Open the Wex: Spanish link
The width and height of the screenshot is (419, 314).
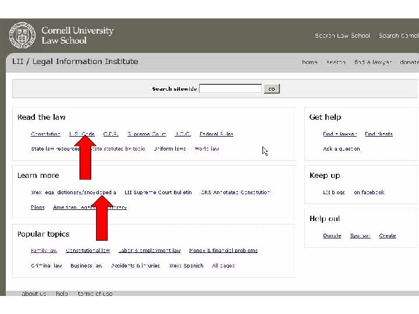pos(186,266)
